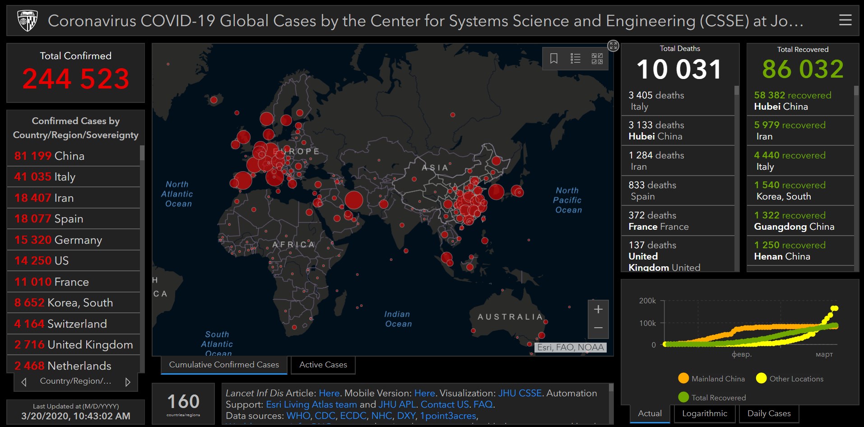Click the Johns Hopkins shield logo

[27, 21]
